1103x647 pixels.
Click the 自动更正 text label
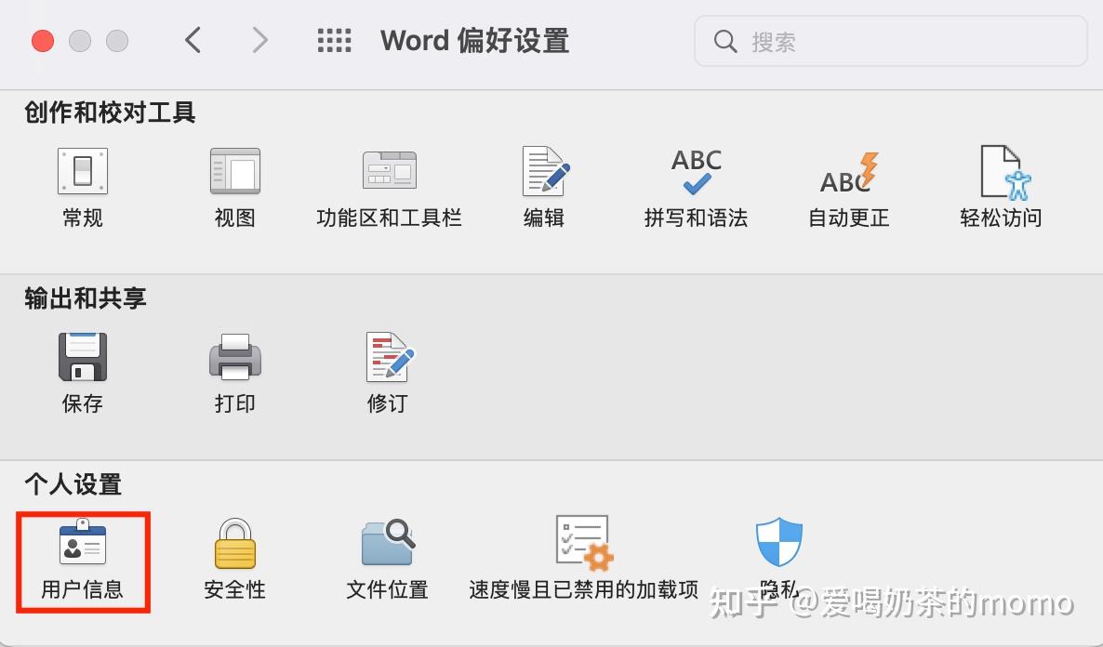(849, 218)
